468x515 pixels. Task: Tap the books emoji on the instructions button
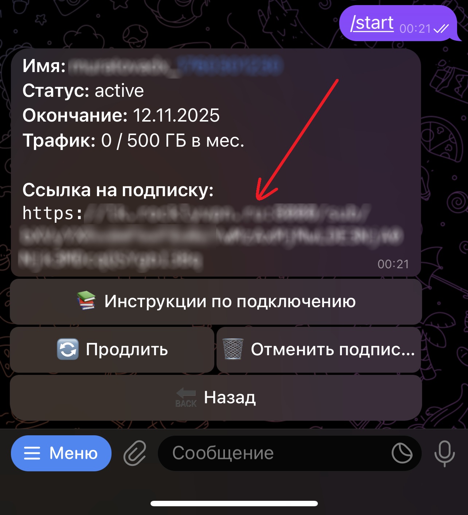coord(86,301)
